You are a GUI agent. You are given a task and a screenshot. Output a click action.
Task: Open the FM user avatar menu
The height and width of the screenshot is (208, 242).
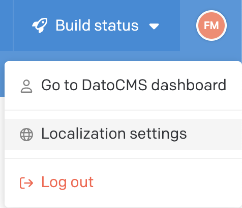(211, 25)
